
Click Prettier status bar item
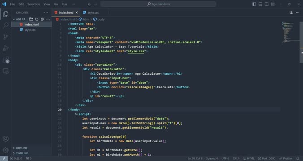coord(286,158)
